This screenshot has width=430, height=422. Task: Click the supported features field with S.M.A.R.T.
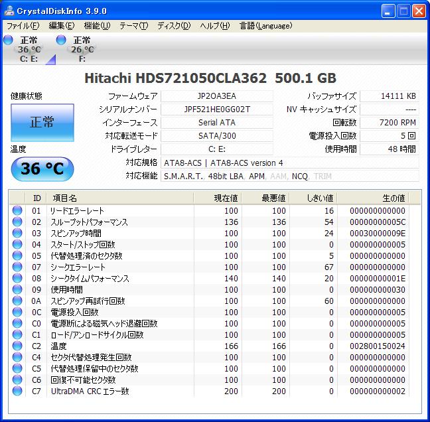(290, 176)
